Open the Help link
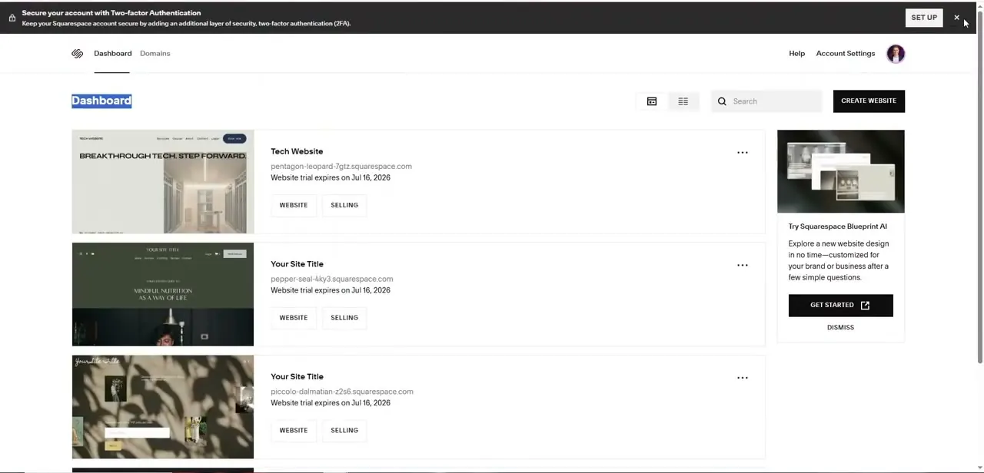984x473 pixels. pos(796,54)
